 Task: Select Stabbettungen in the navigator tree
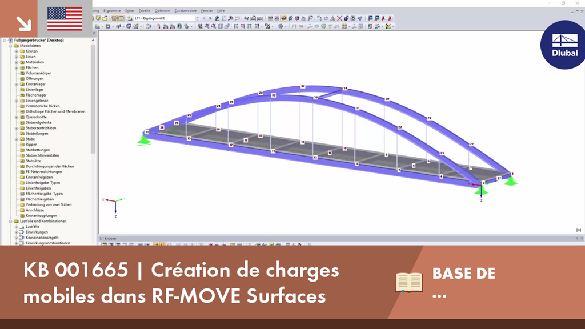pos(37,150)
